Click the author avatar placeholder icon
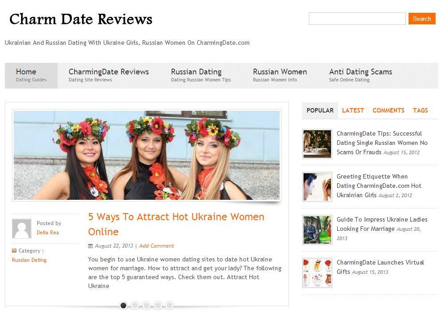The image size is (440, 311). (x=22, y=229)
